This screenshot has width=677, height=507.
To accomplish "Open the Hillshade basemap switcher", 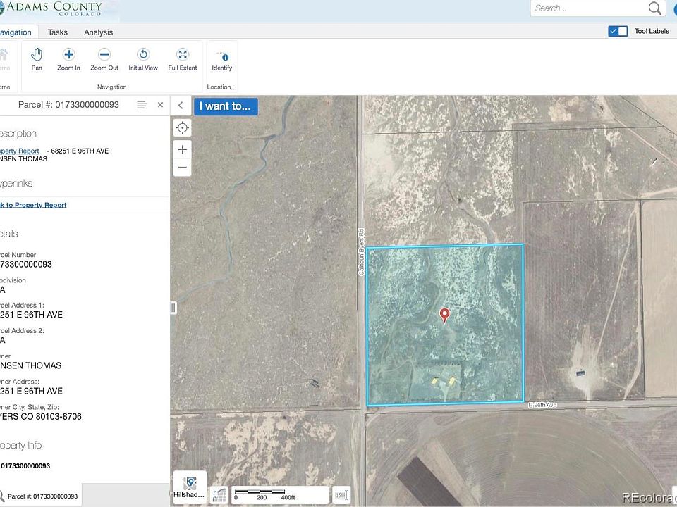I will tap(189, 487).
